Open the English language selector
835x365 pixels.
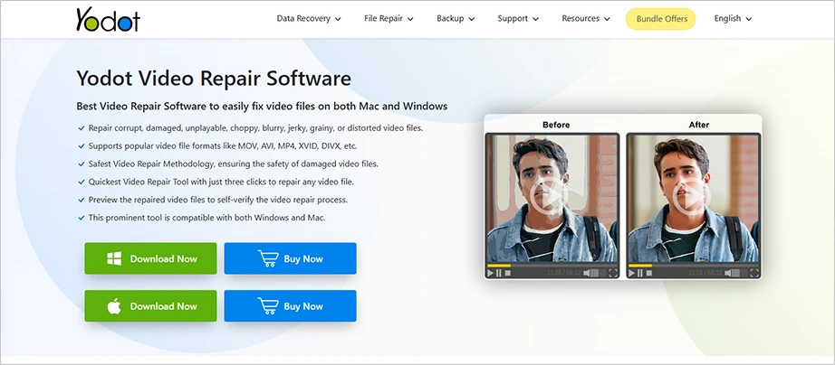coord(733,19)
